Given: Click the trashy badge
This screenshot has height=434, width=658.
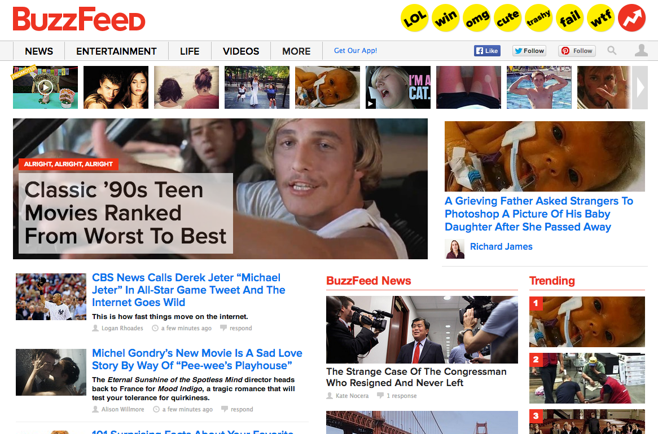Looking at the screenshot, I should (539, 18).
